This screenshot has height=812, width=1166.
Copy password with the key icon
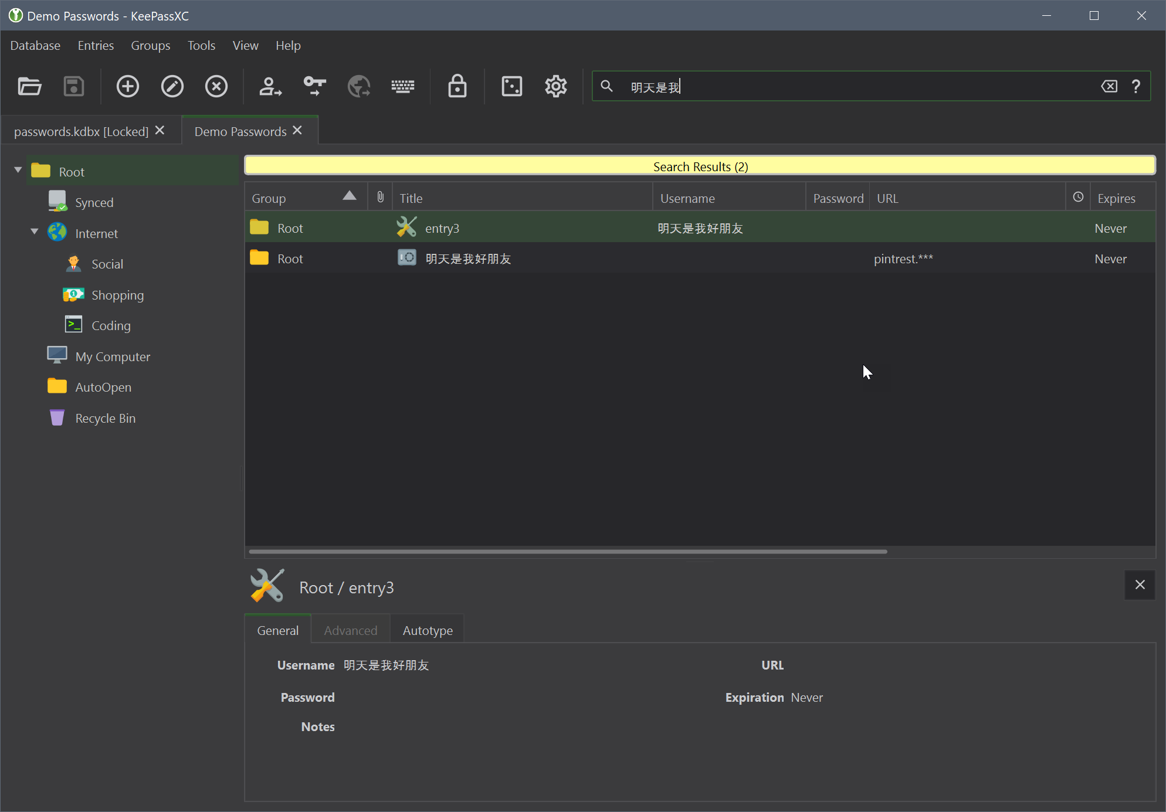point(314,86)
